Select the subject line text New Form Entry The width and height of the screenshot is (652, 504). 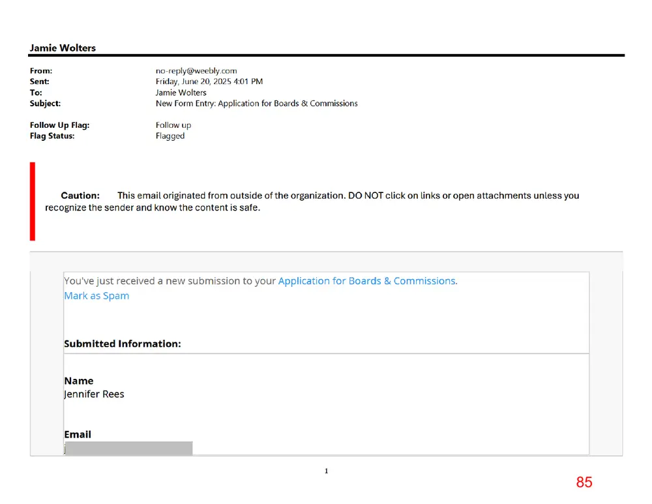pos(185,103)
